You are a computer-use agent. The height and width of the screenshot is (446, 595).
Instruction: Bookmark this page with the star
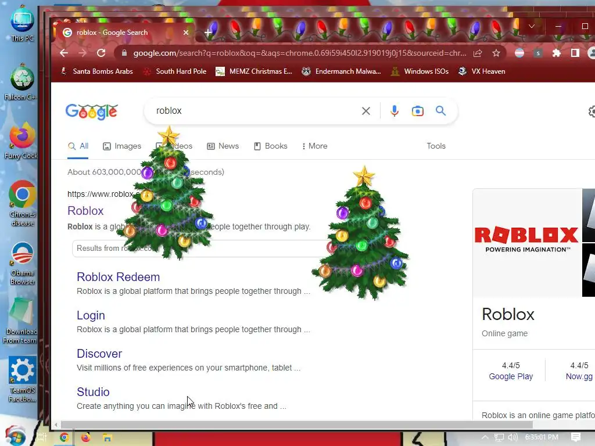point(496,53)
